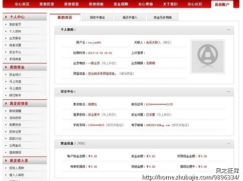Select the 我的账户 navigation tab
Screen dimensions: 243x181
click(222, 4)
